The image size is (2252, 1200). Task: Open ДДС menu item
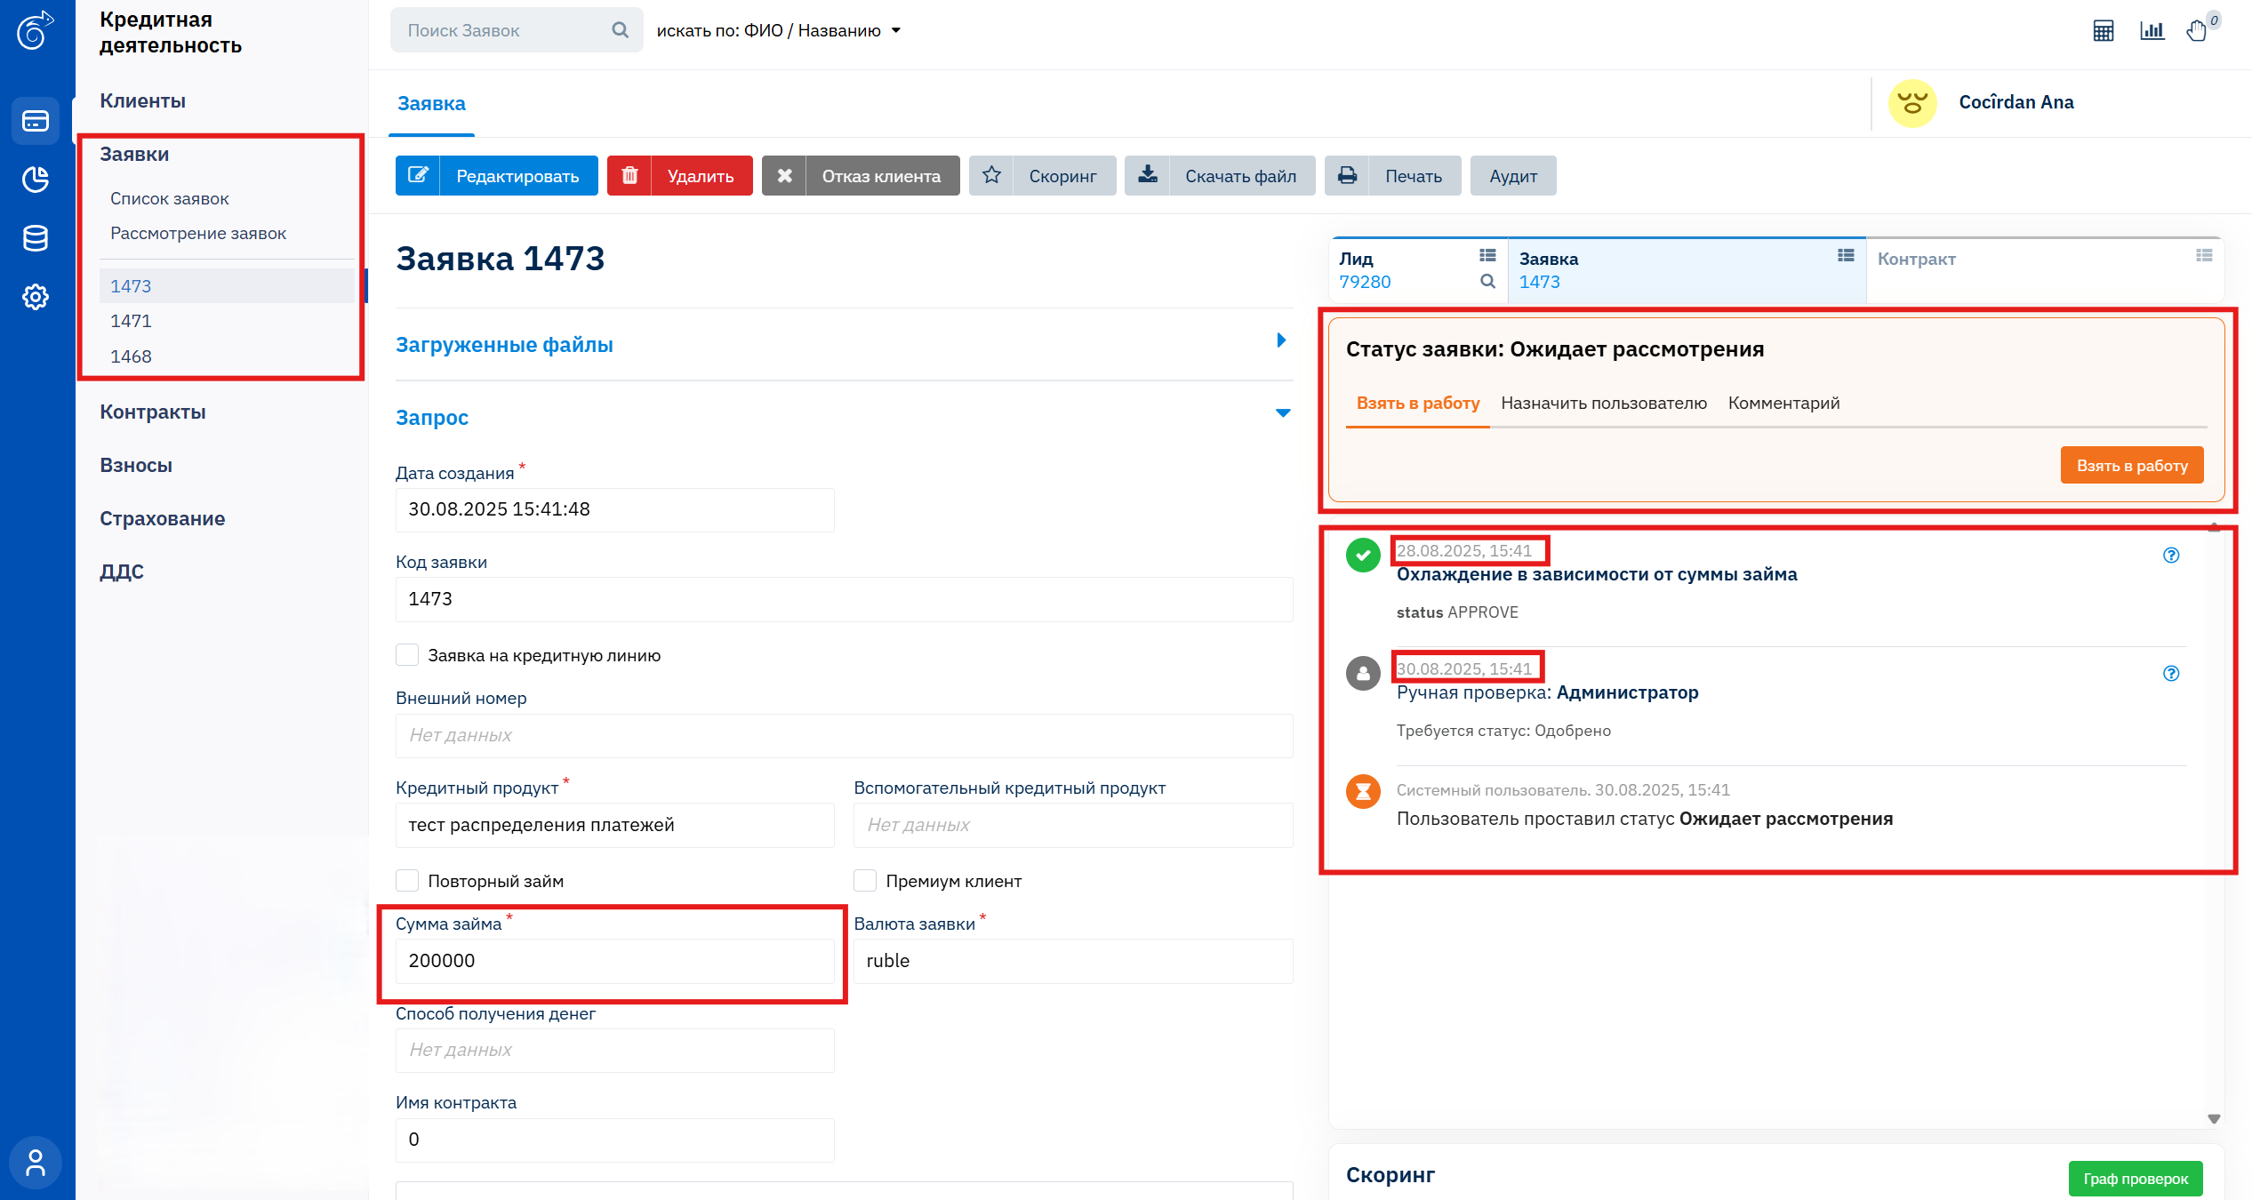coord(122,572)
